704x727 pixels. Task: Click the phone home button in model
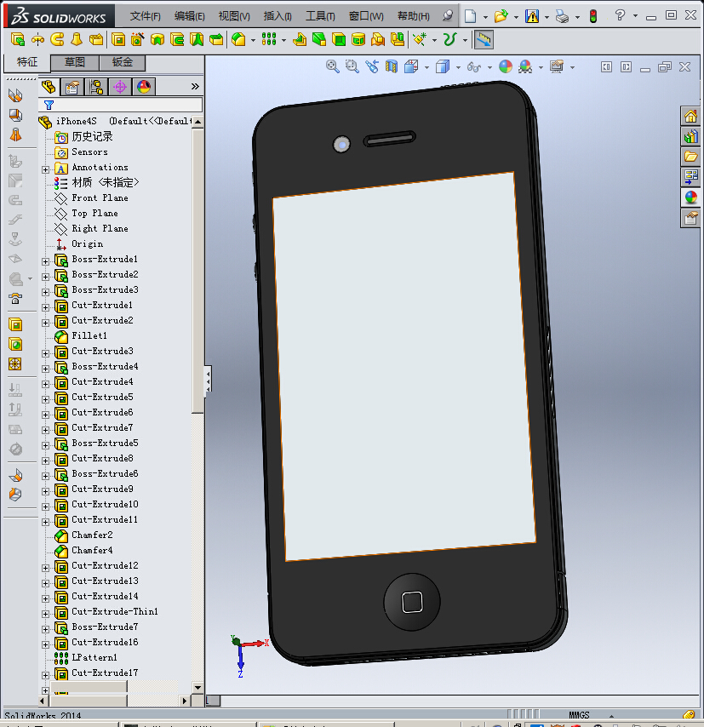(412, 602)
